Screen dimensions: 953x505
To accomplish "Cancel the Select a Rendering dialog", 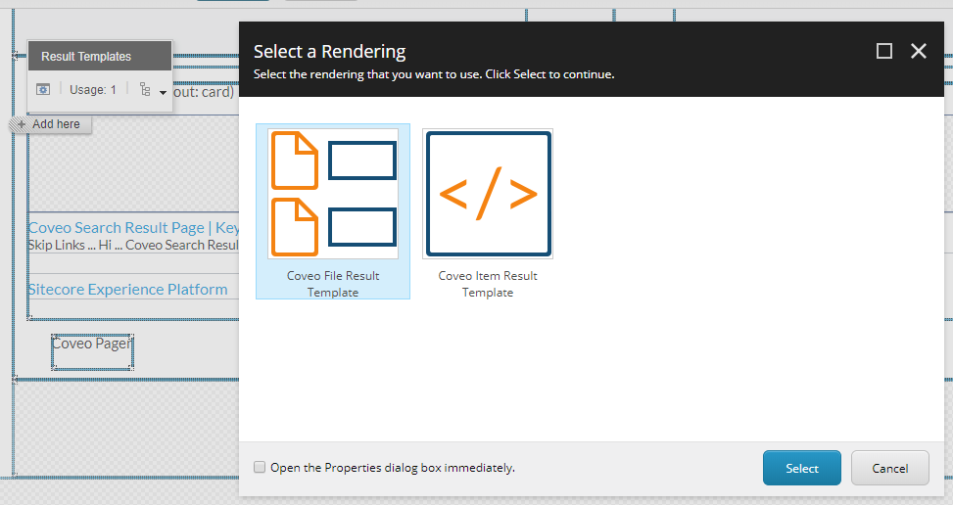I will tap(889, 468).
